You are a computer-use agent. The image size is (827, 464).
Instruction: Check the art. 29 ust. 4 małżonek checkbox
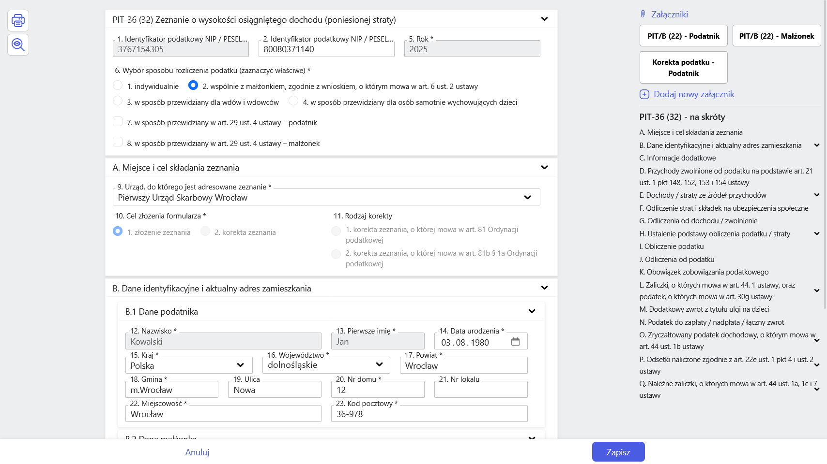point(118,142)
